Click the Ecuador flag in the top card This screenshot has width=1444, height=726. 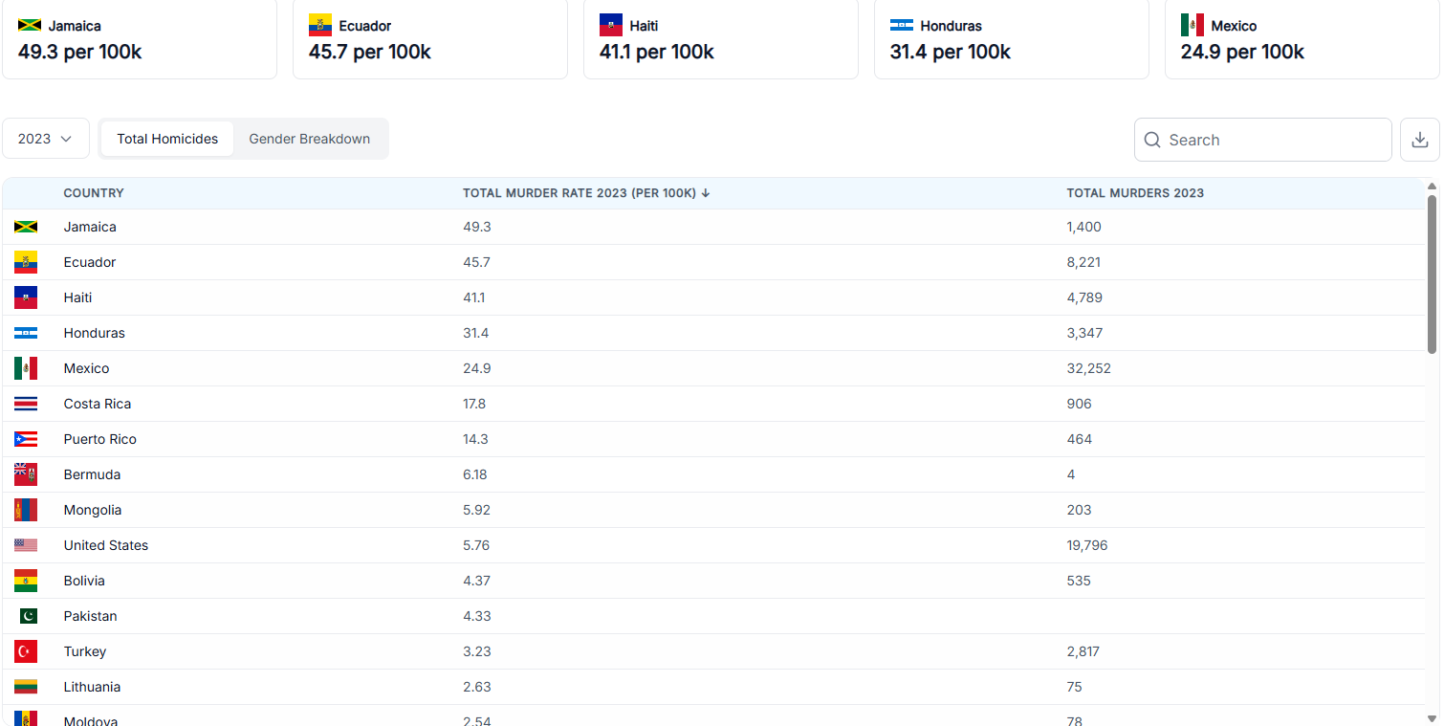point(320,25)
